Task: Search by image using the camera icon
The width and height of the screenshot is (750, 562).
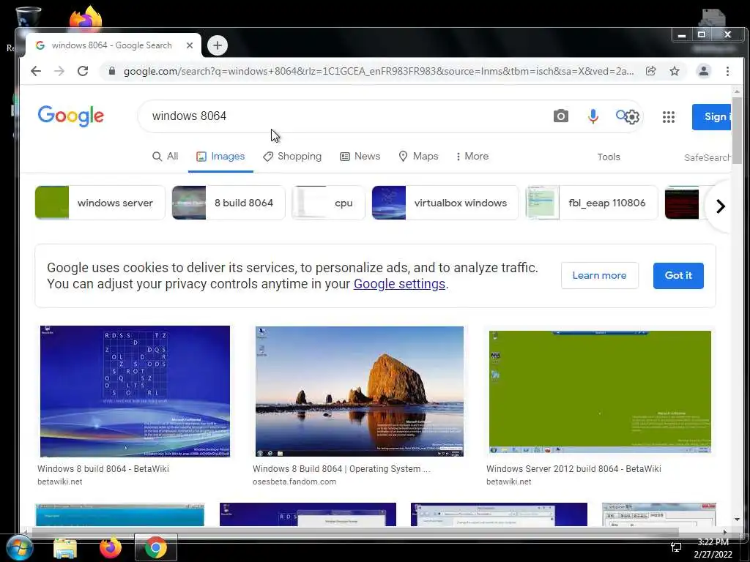Action: [x=560, y=116]
